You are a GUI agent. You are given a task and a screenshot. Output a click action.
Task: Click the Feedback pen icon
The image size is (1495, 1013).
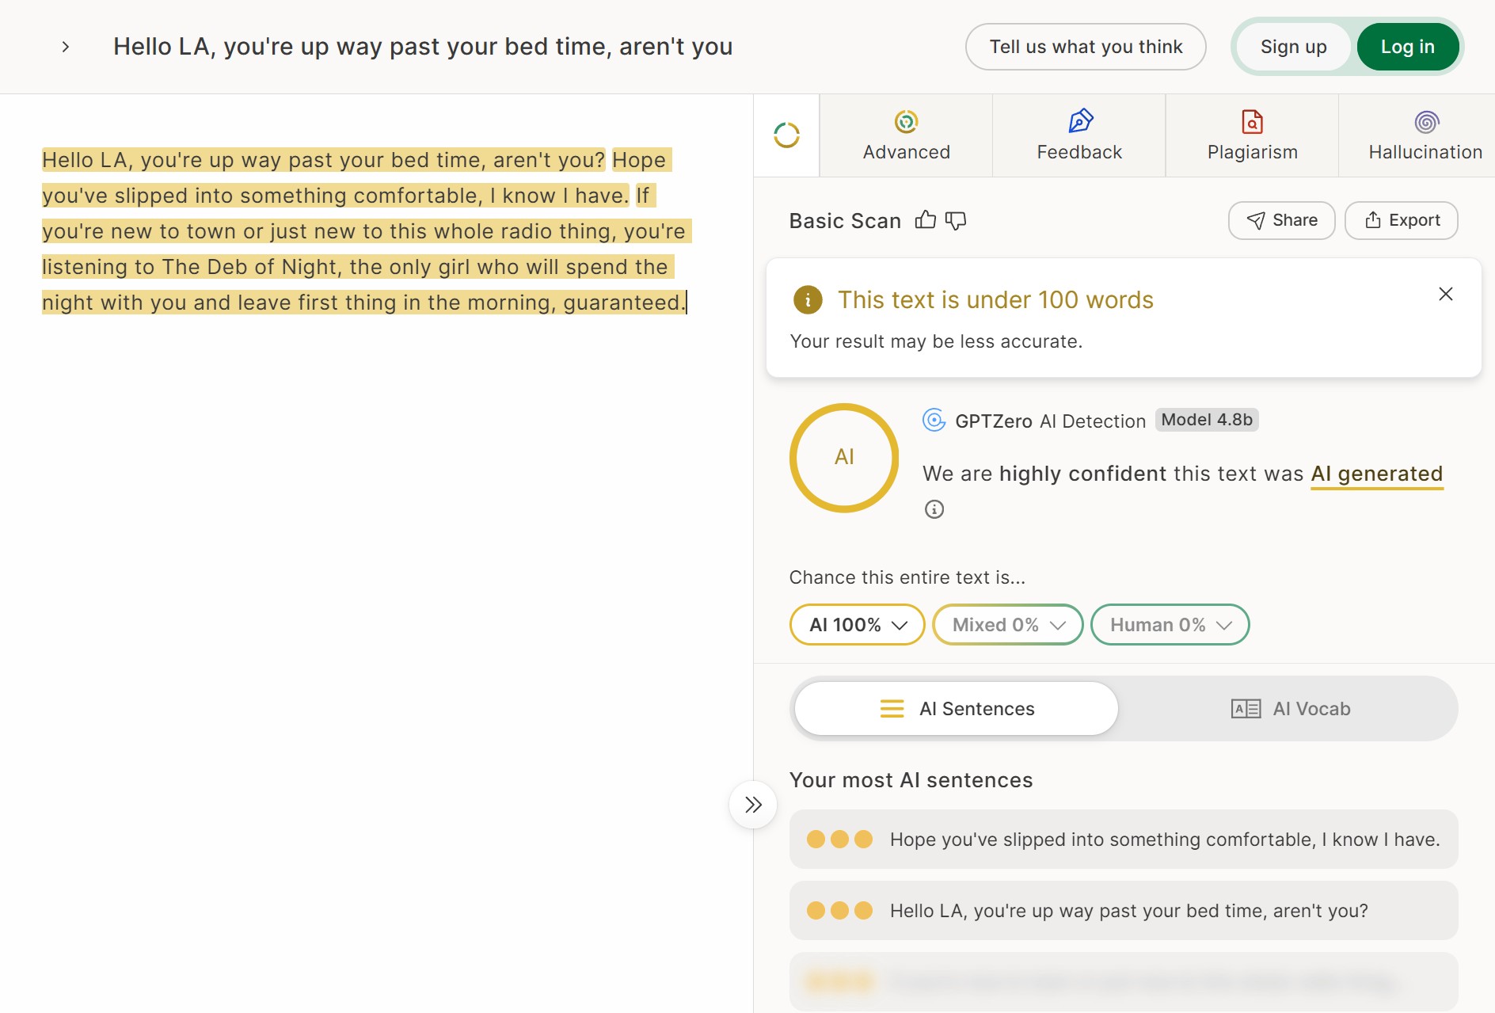(1080, 121)
